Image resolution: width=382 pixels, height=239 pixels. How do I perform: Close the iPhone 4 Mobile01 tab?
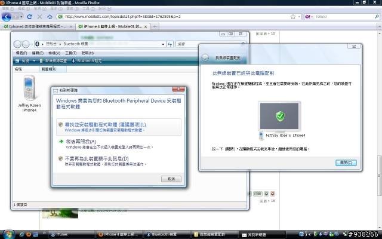[146, 26]
